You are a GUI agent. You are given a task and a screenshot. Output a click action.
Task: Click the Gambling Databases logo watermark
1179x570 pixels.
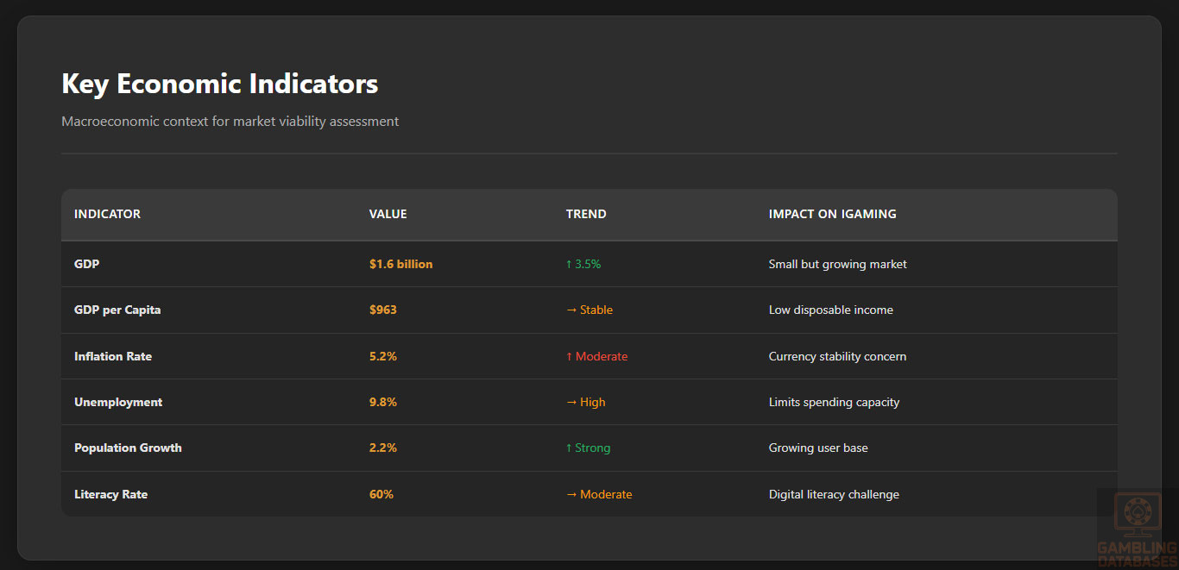coord(1136,528)
